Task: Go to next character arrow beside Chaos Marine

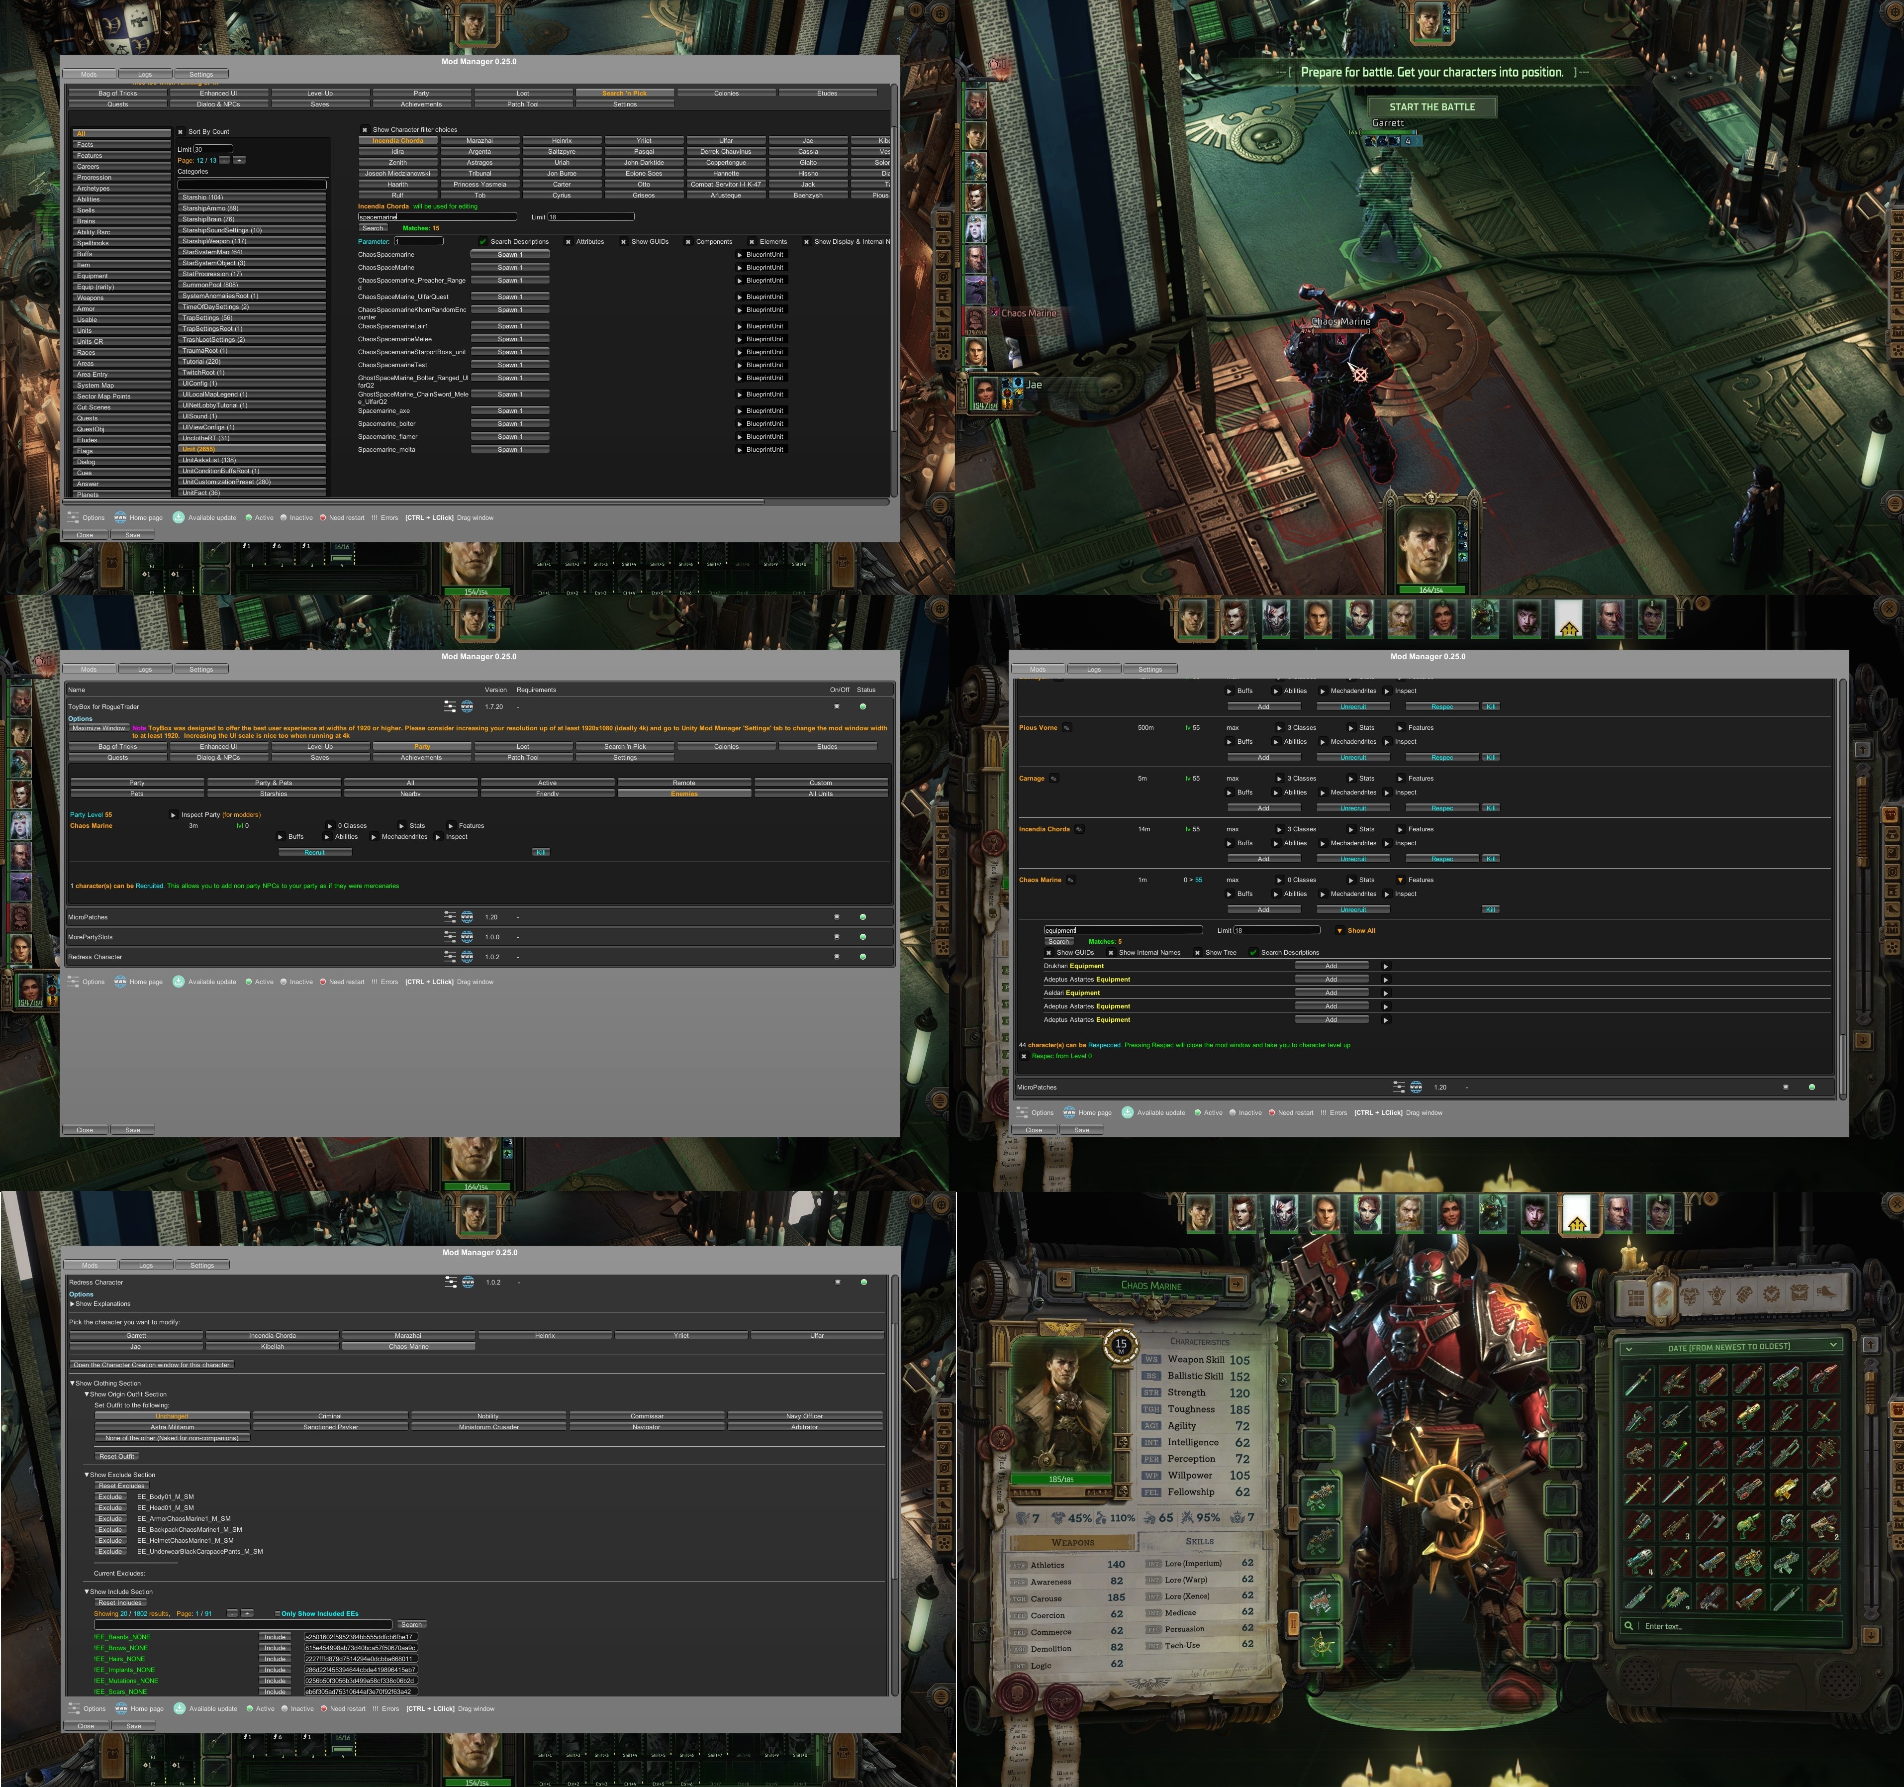Action: [1237, 1284]
